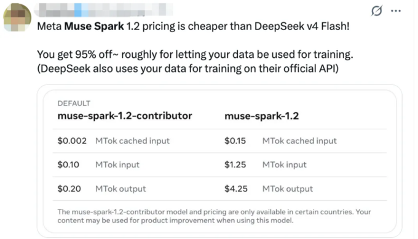Click the muse-spark-1.2 column heading
This screenshot has height=239, width=418.
pyautogui.click(x=261, y=116)
